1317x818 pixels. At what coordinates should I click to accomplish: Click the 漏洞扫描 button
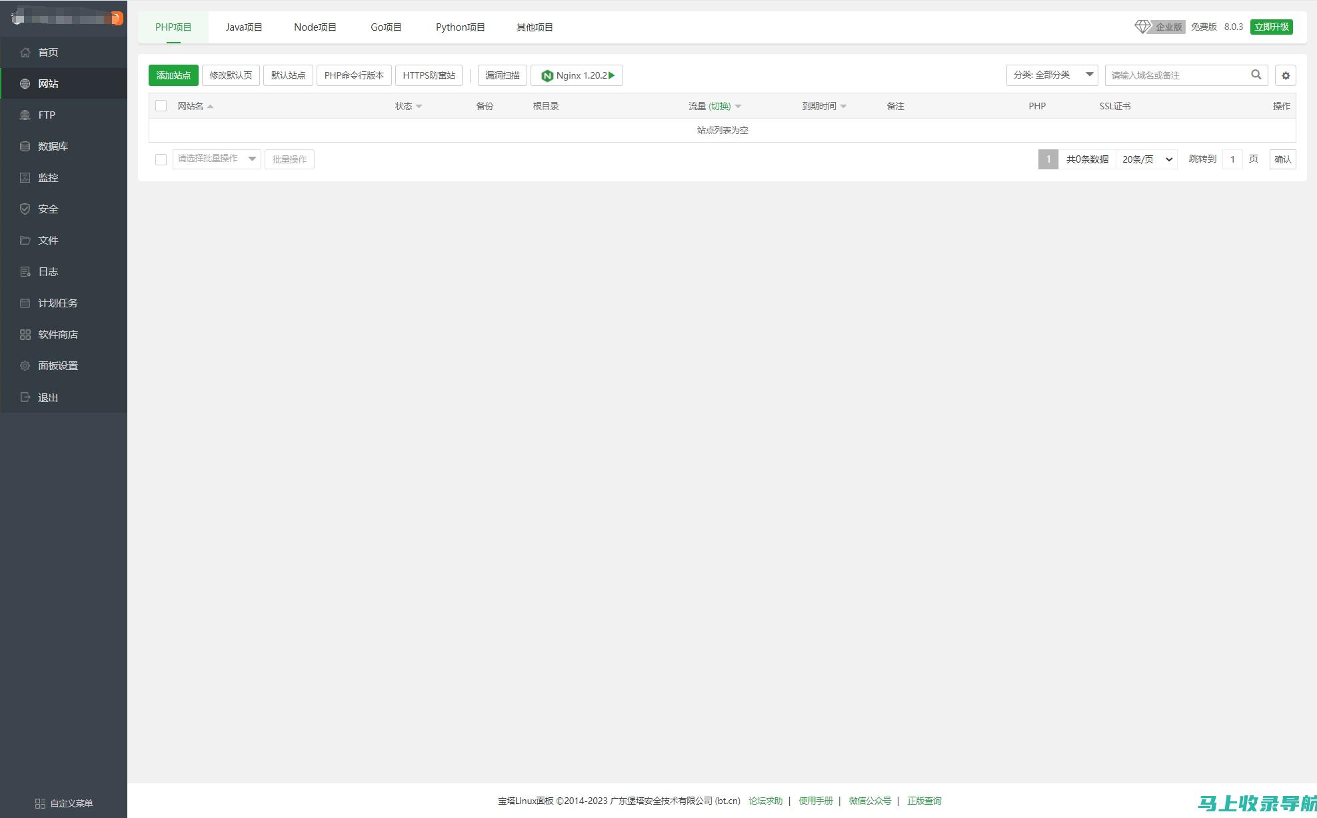click(503, 75)
